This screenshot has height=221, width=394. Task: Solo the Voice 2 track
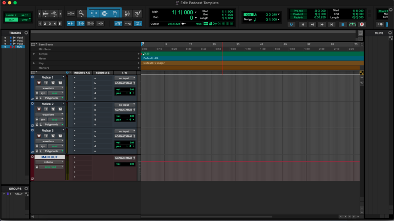(x=53, y=109)
